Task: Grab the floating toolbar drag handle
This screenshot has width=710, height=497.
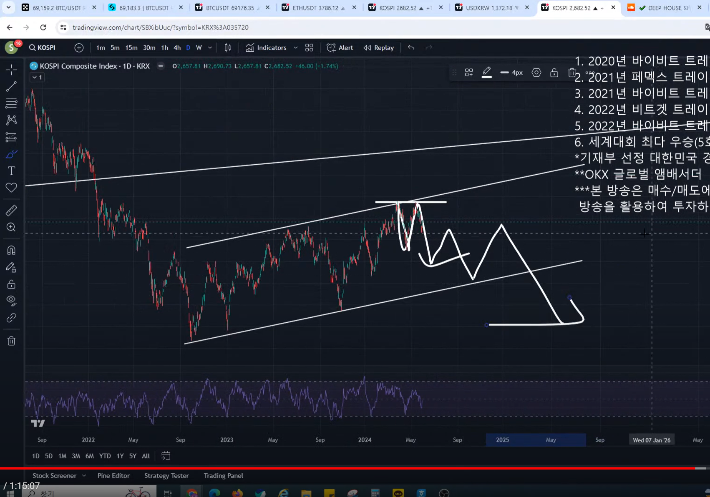Action: click(x=454, y=73)
